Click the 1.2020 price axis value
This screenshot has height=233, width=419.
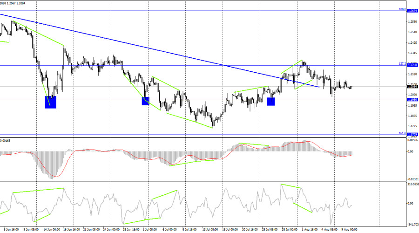pyautogui.click(x=412, y=95)
